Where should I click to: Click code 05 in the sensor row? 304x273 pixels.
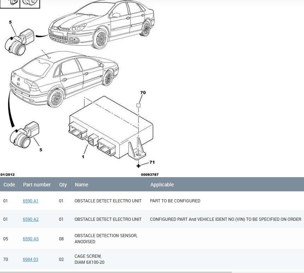tap(6, 239)
